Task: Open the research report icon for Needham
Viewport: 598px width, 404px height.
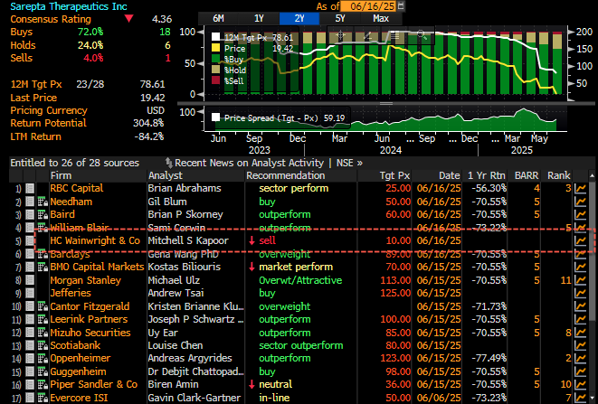Action: [43, 202]
